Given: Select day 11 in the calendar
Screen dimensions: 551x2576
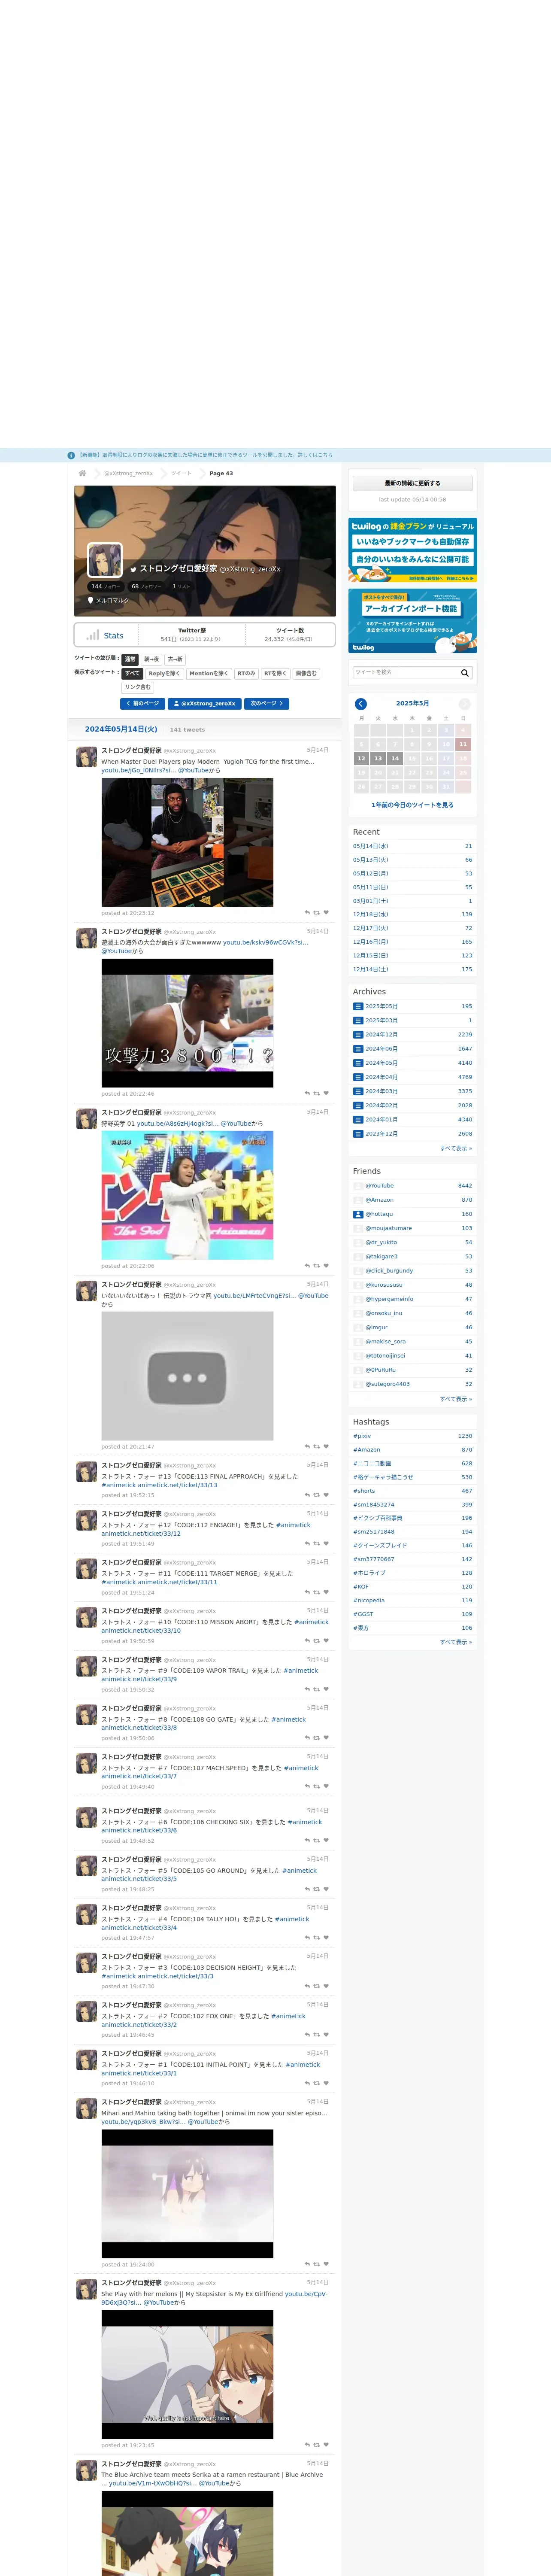Looking at the screenshot, I should point(463,744).
